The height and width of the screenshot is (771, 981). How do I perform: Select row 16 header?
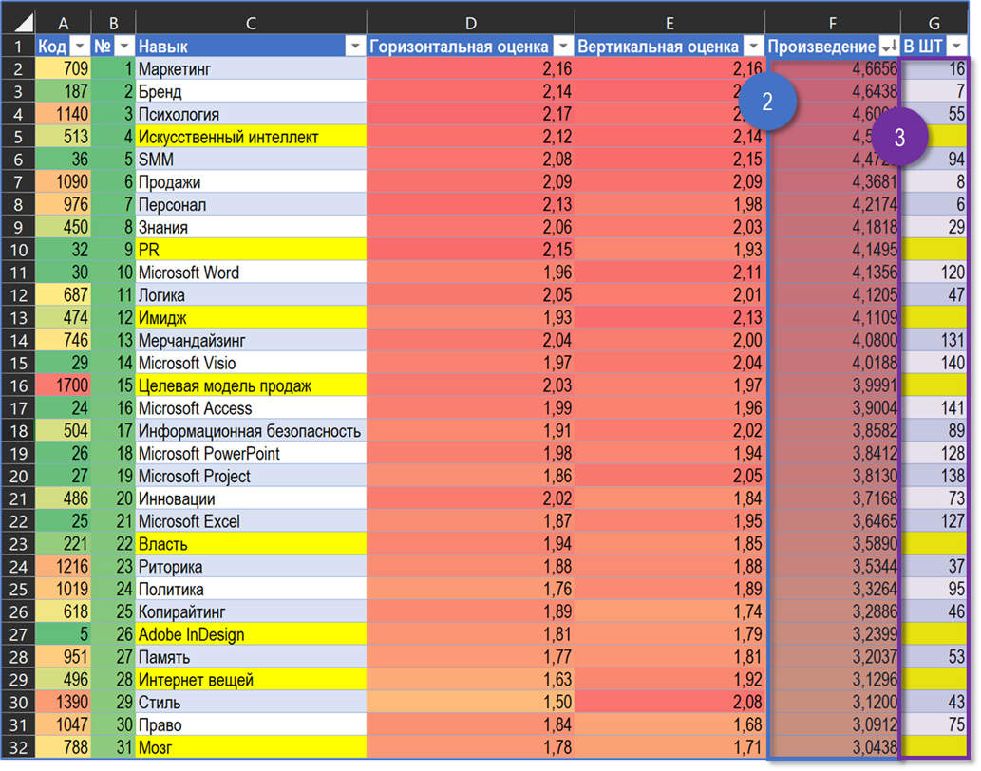click(18, 385)
